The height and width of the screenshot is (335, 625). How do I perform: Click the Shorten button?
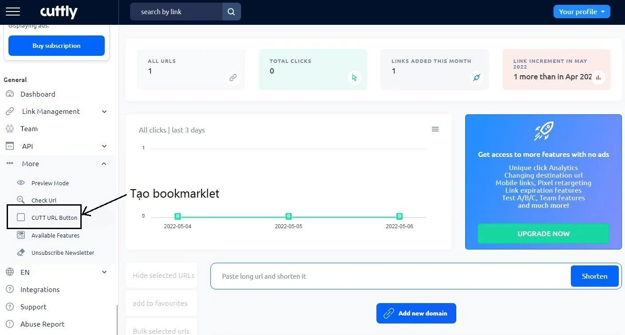[x=594, y=276]
